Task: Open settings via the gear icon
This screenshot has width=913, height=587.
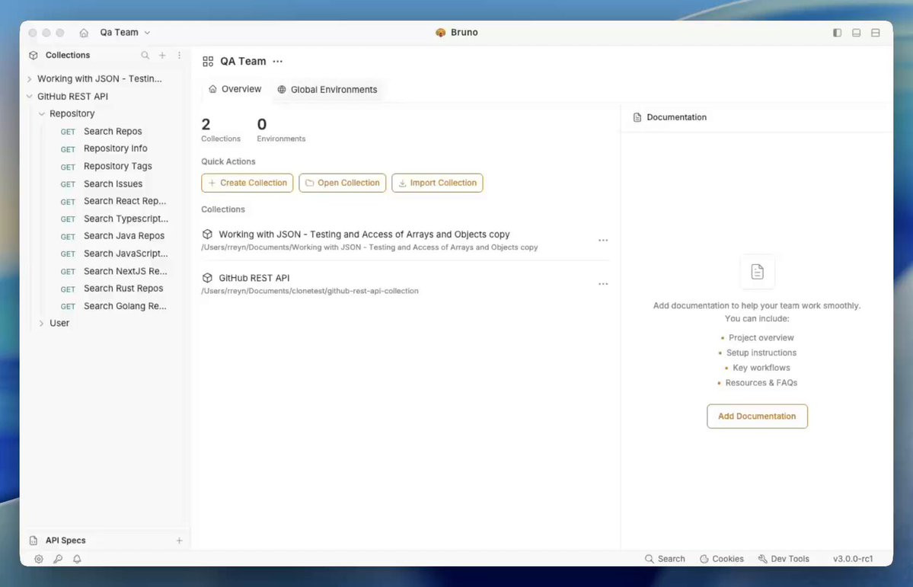Action: click(x=38, y=559)
